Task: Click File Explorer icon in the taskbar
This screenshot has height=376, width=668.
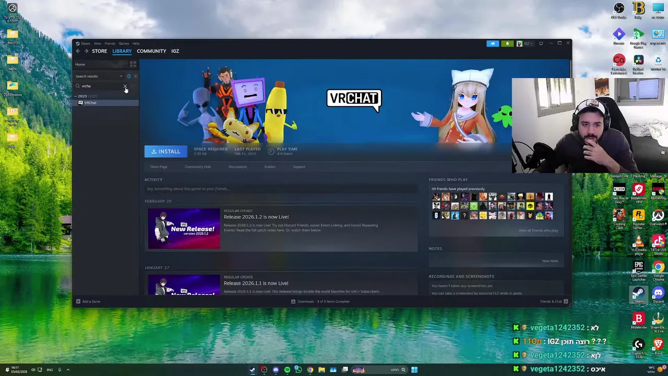Action: pyautogui.click(x=321, y=370)
